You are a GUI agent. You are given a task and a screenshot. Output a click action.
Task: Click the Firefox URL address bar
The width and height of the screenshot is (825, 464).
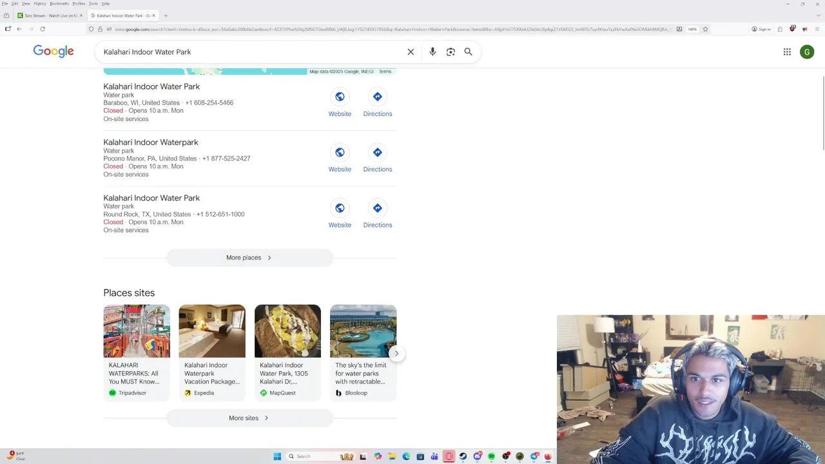click(393, 29)
